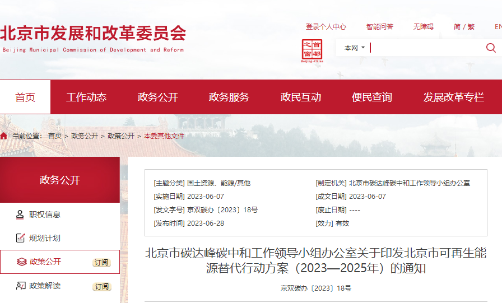Image resolution: width=502 pixels, height=303 pixels.
Task: Click the search magnifier icon
Action: pyautogui.click(x=490, y=48)
